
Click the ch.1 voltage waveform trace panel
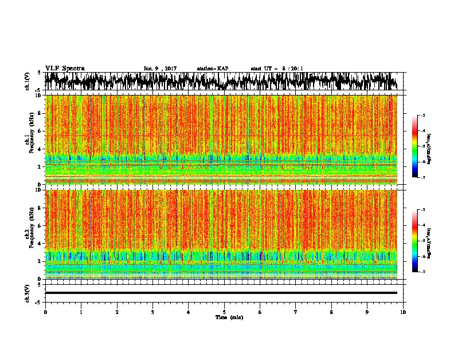tap(224, 81)
